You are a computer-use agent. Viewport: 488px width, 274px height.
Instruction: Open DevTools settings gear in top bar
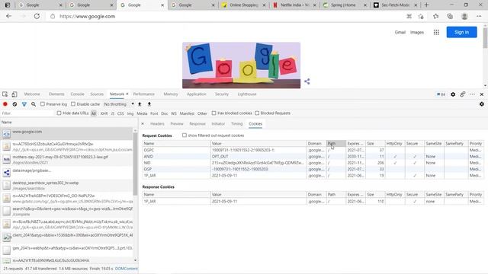(x=453, y=94)
